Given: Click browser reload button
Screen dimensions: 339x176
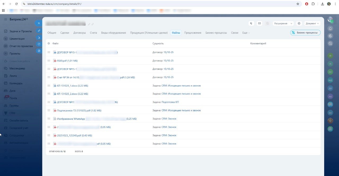Looking at the screenshot, I should [x=16, y=4].
